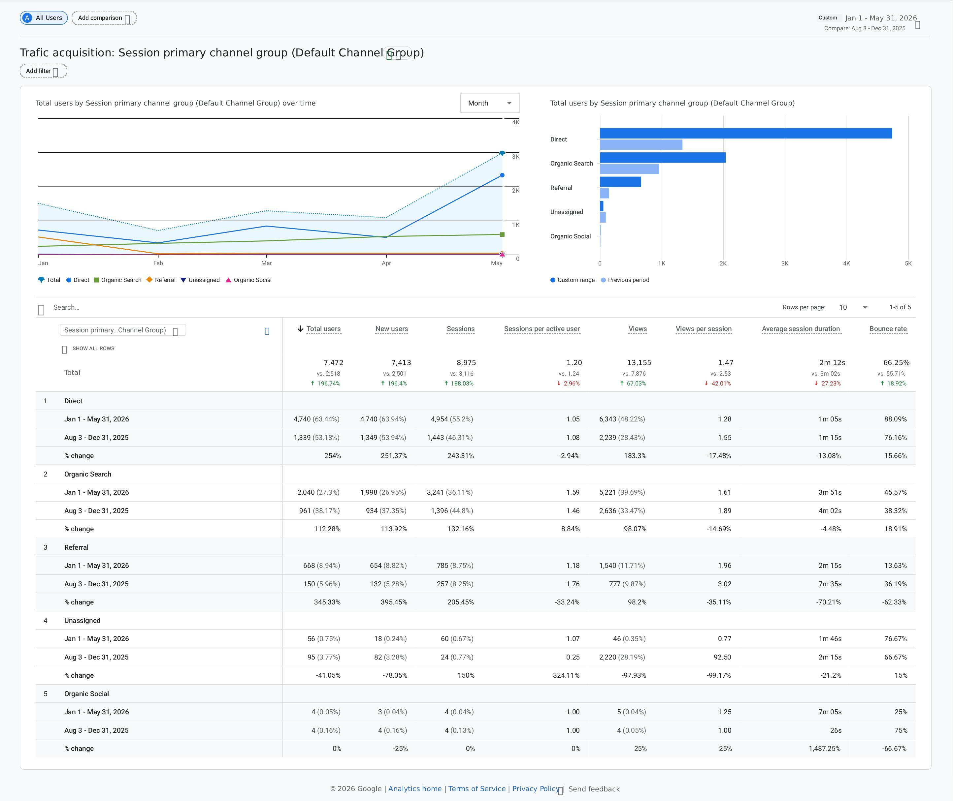Screen dimensions: 953x801
Task: Toggle the Organic Social series in the legend
Action: [248, 280]
